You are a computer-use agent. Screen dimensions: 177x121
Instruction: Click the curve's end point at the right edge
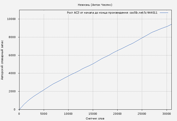171,24
